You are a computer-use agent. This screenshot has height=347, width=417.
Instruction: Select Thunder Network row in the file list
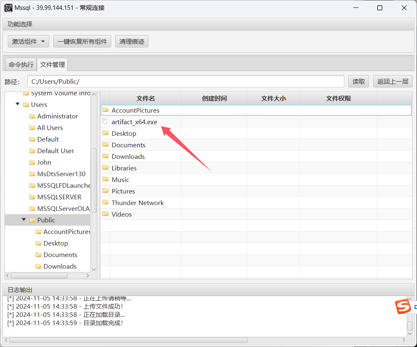click(256, 203)
